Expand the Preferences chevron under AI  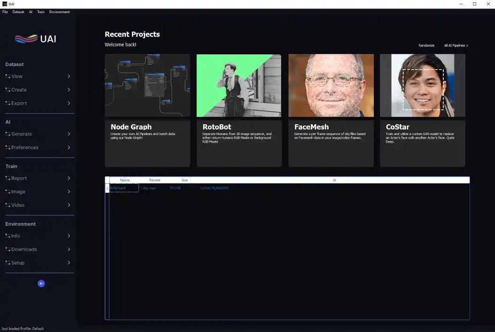click(x=69, y=147)
